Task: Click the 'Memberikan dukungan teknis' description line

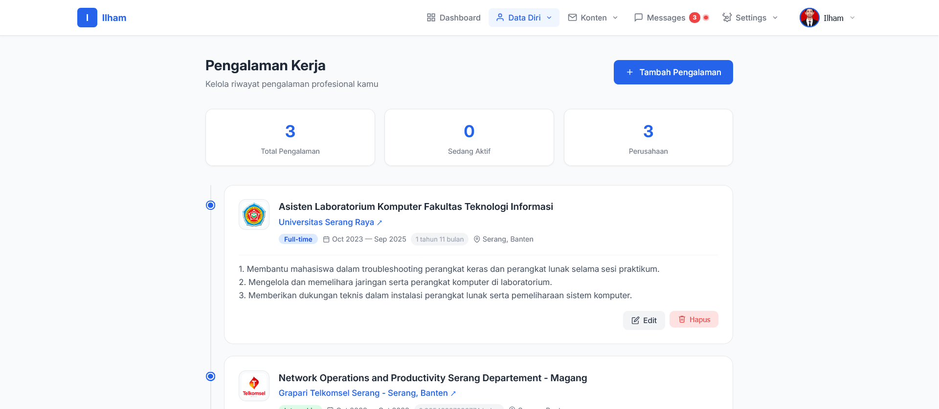Action: (x=435, y=295)
